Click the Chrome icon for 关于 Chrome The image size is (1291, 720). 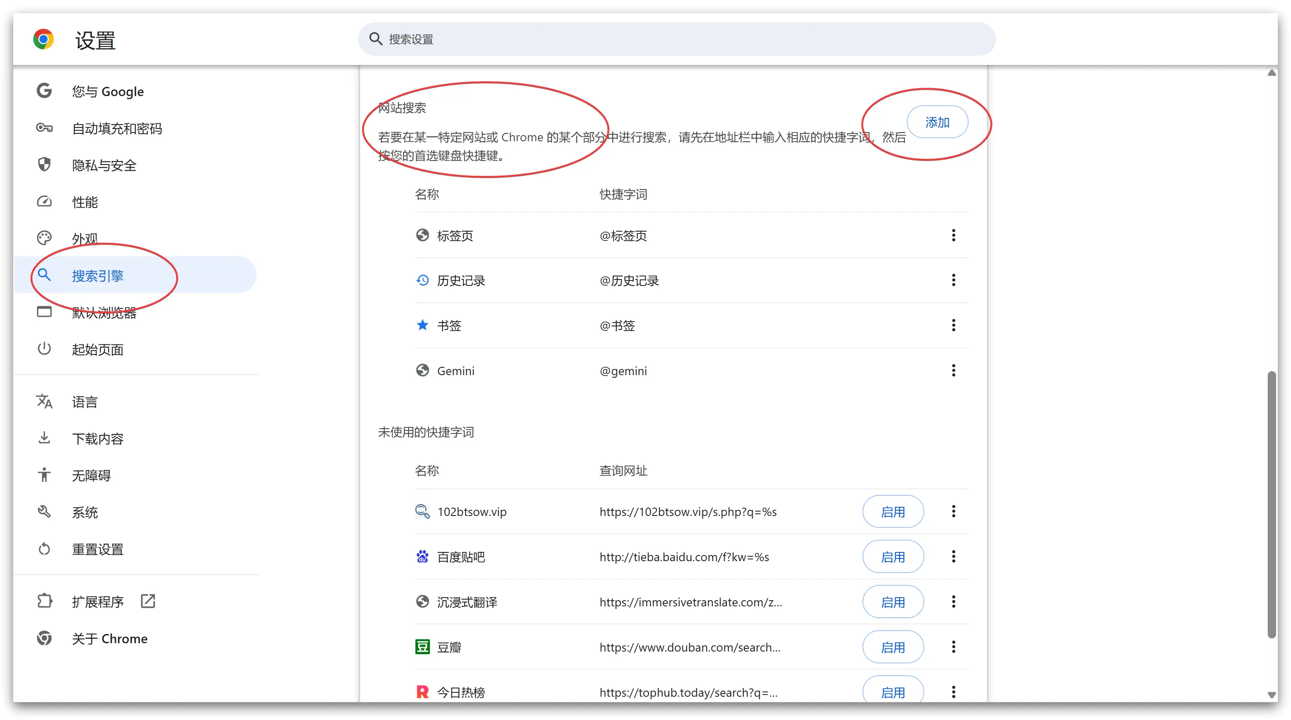[x=44, y=638]
